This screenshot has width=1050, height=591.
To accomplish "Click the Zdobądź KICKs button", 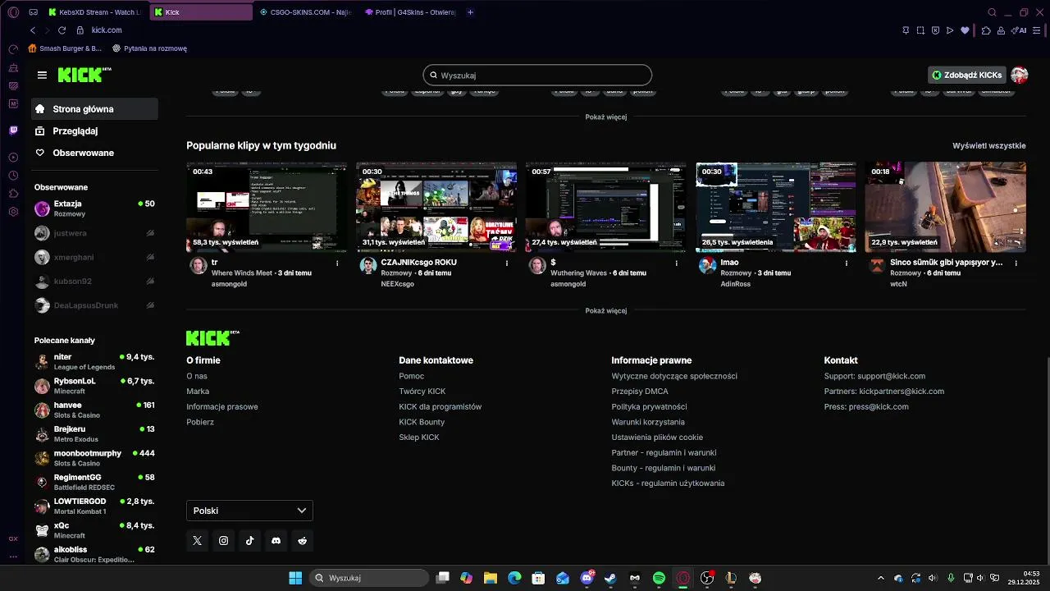I will pos(967,75).
